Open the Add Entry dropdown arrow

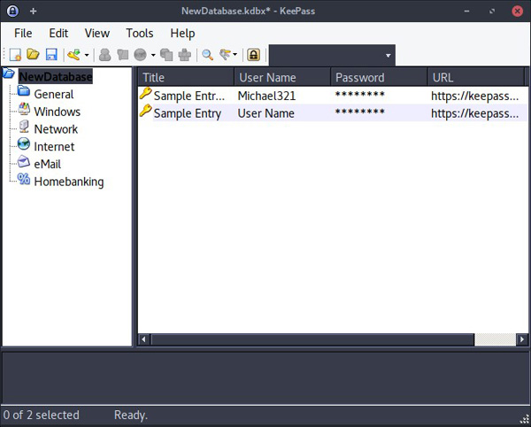coord(87,55)
